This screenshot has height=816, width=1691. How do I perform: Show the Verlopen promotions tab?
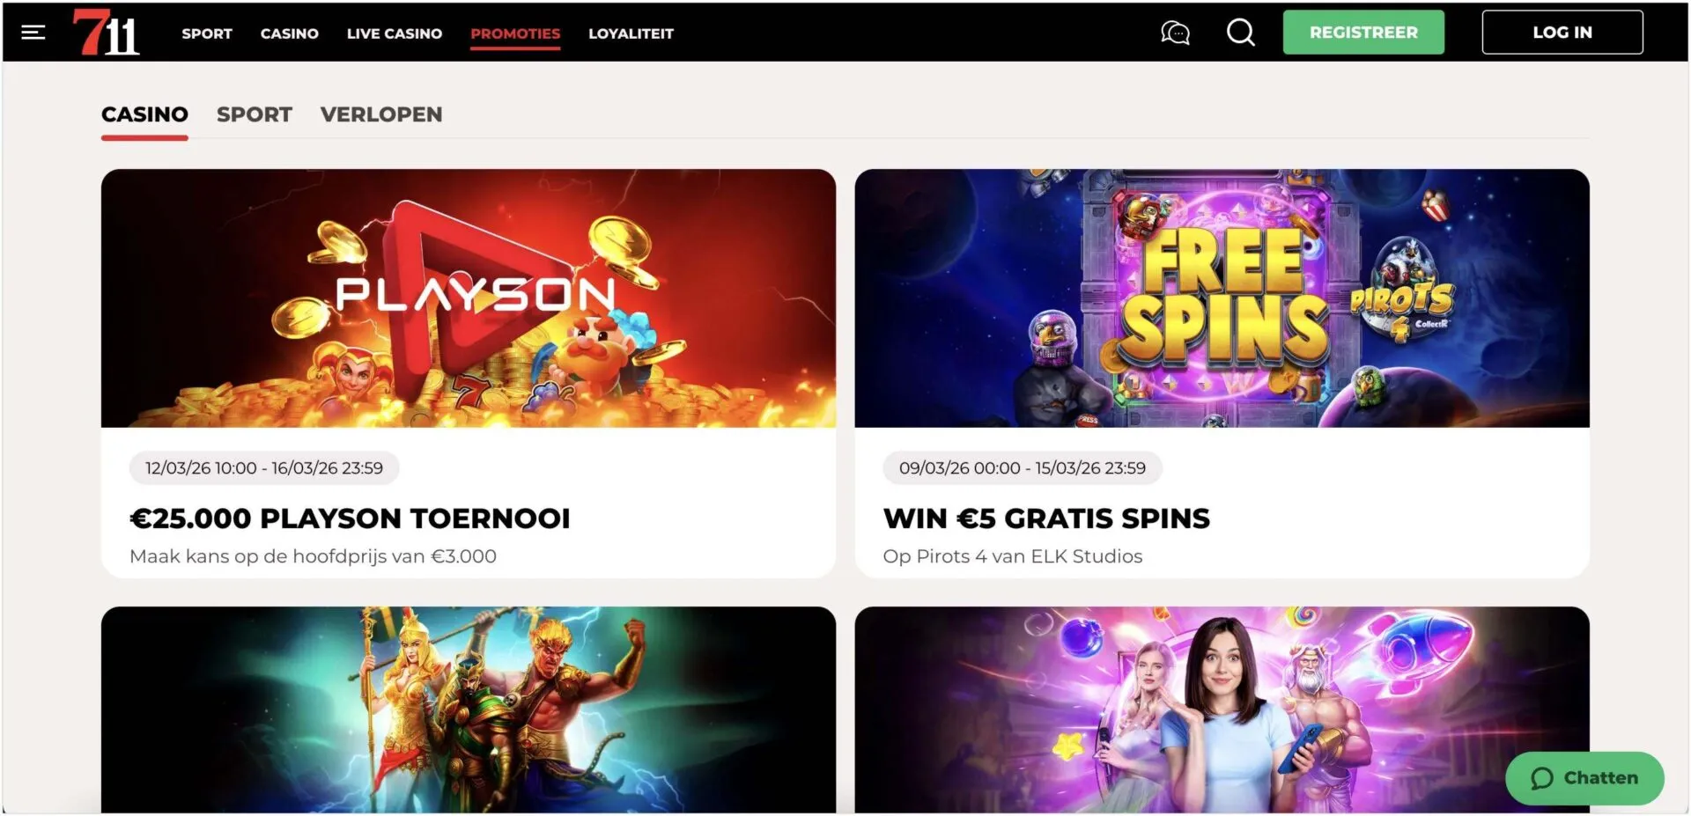[x=381, y=114]
